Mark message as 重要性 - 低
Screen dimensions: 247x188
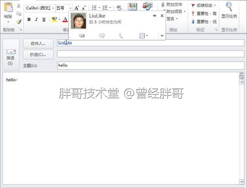[204, 22]
